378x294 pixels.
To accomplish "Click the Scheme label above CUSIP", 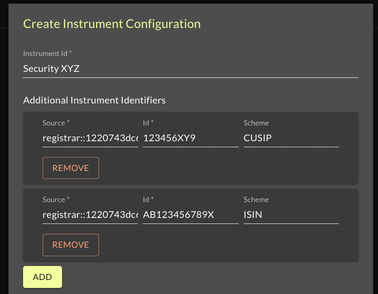I will (x=256, y=123).
